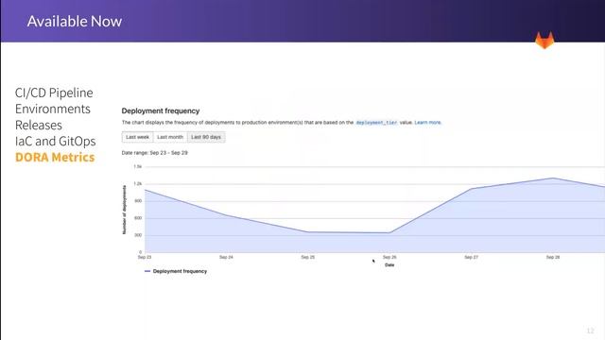Click the Date range Sep 23 text
This screenshot has height=340, width=605.
click(154, 153)
